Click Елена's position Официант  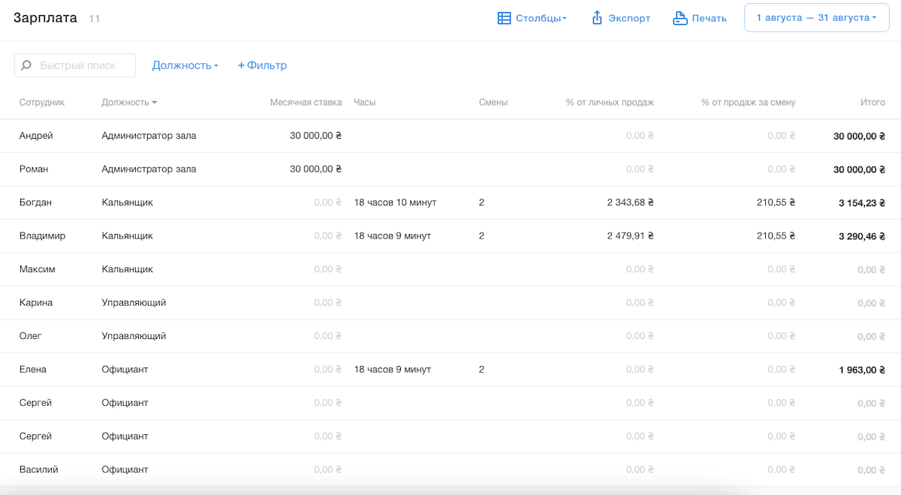(125, 369)
